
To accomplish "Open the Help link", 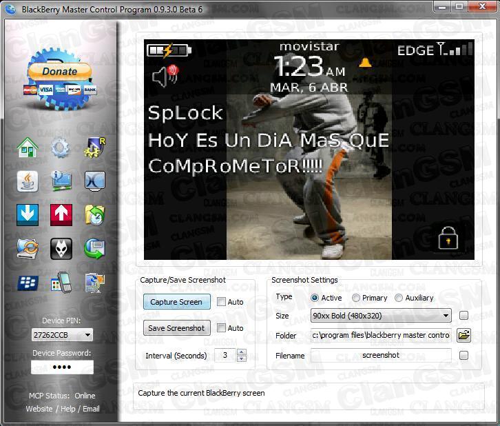I will pyautogui.click(x=68, y=409).
